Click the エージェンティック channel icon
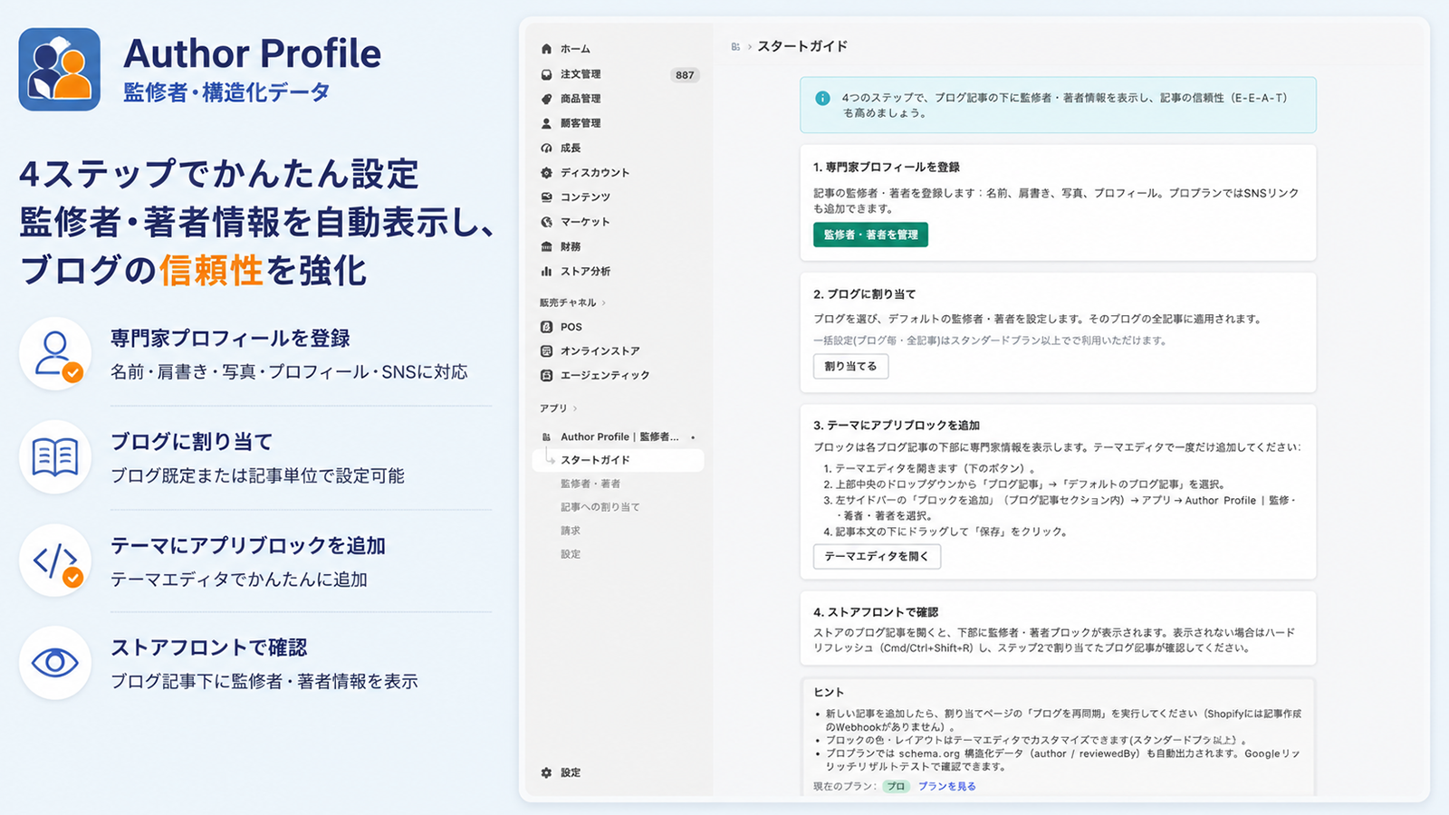Viewport: 1449px width, 815px height. coord(546,375)
